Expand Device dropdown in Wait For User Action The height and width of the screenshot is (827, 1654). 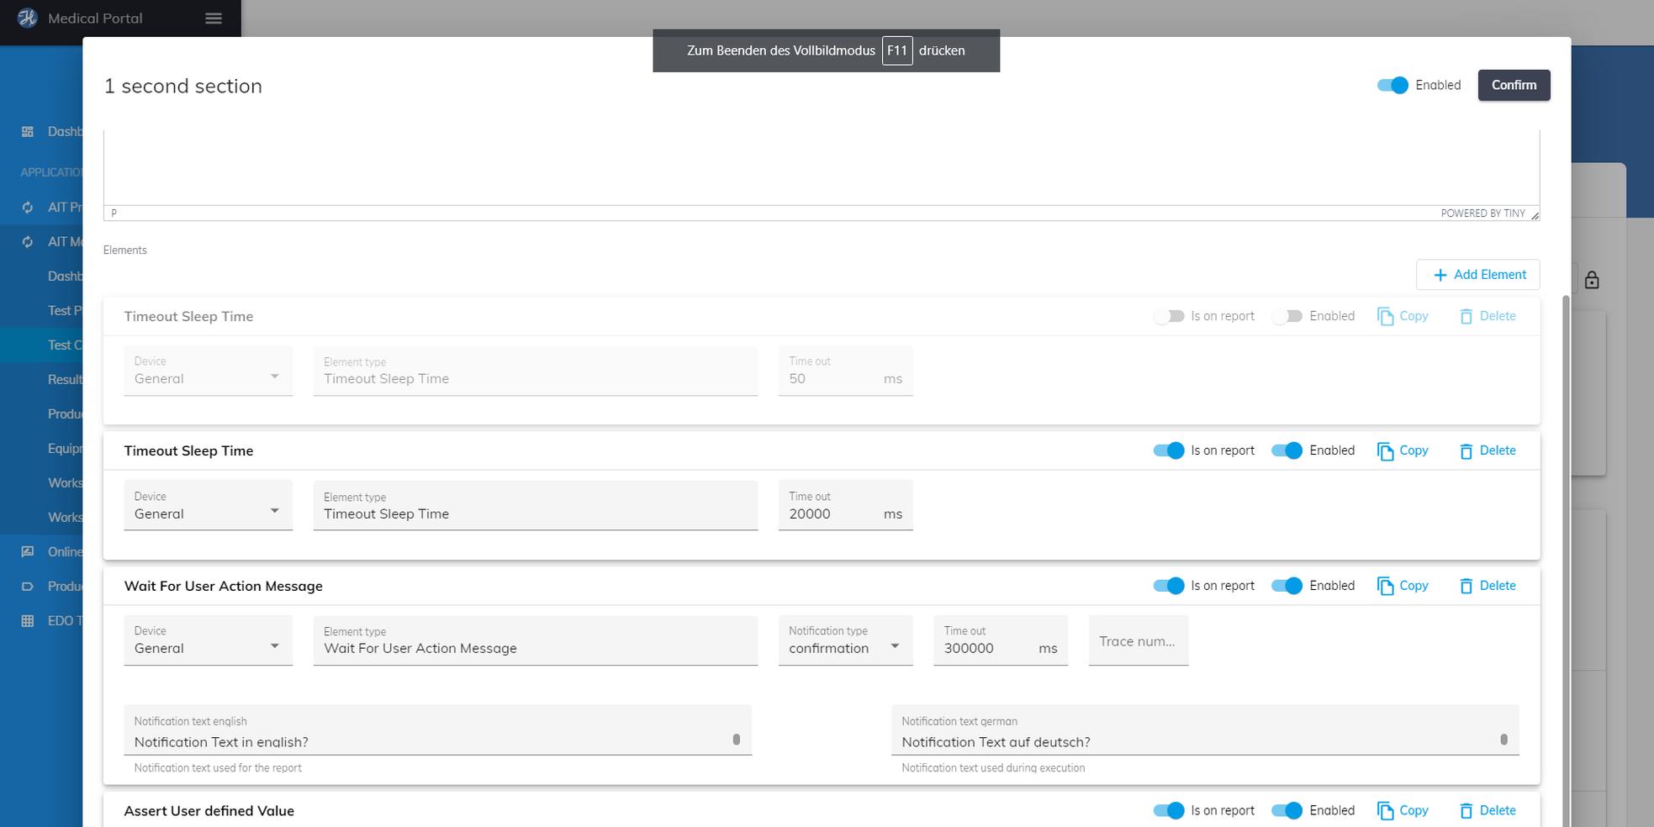(x=208, y=646)
